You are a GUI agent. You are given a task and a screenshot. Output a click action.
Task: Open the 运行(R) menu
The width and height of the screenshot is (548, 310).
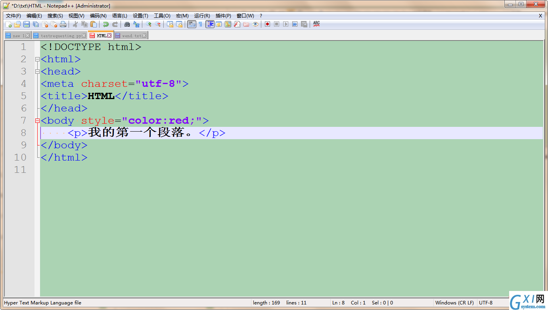coord(202,16)
